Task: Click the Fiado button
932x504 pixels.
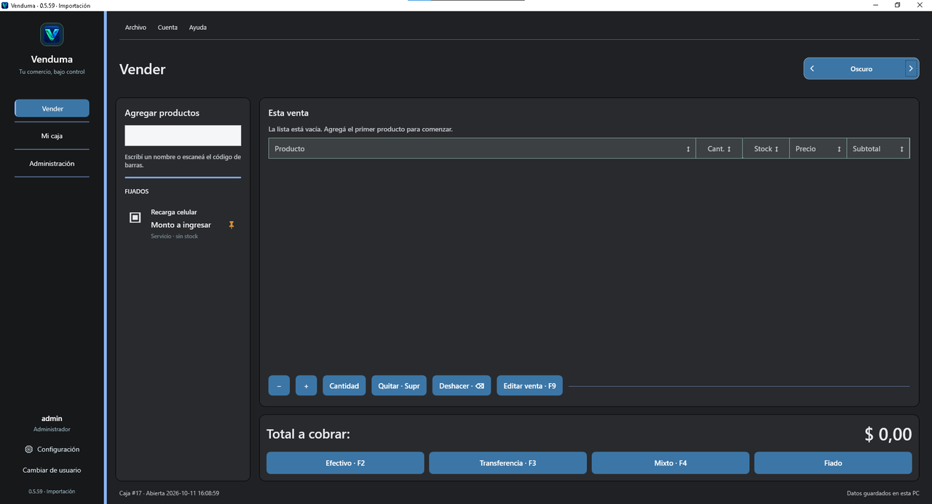Action: tap(833, 463)
